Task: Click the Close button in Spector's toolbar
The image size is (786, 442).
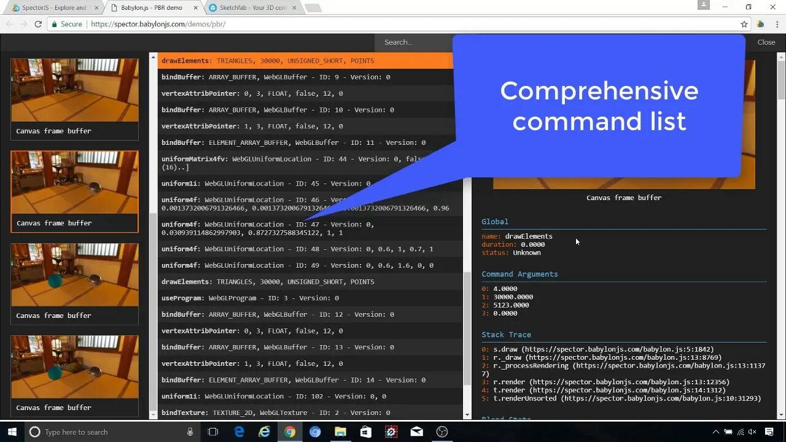Action: pos(766,42)
